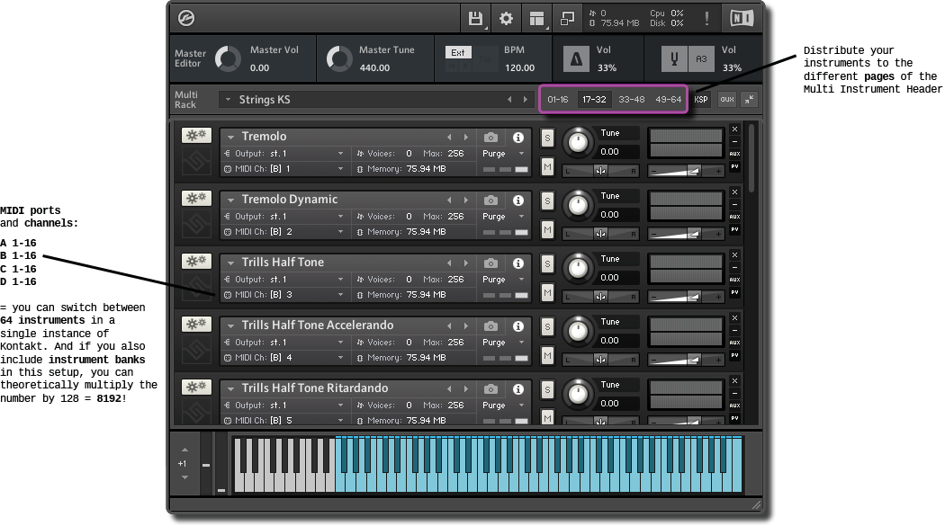Viewport: 945px width, 526px height.
Task: Toggle Tremolo PV button
Action: [734, 166]
